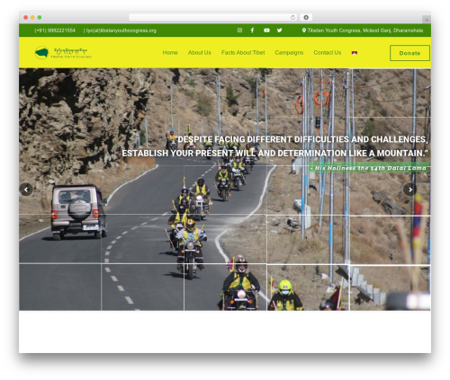
Task: Click the red close window button
Action: [26, 17]
